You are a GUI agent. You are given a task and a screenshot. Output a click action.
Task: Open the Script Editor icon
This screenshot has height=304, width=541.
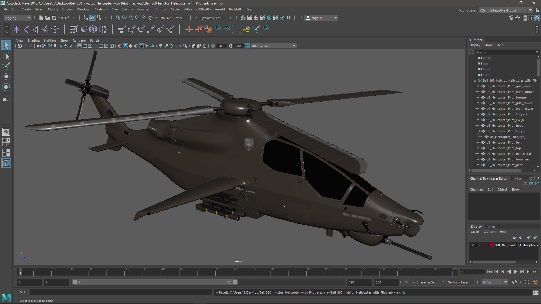tap(536, 292)
